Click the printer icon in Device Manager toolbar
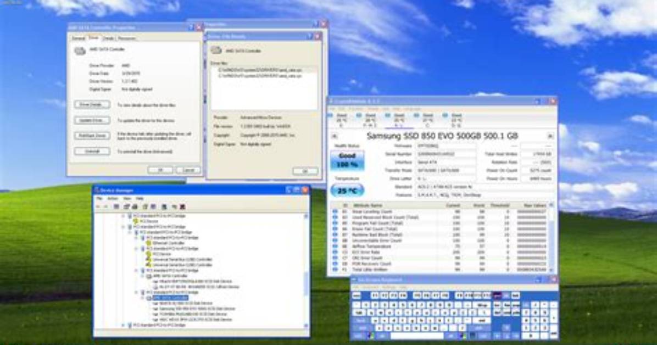Viewport: 657px width, 345px height. click(135, 207)
